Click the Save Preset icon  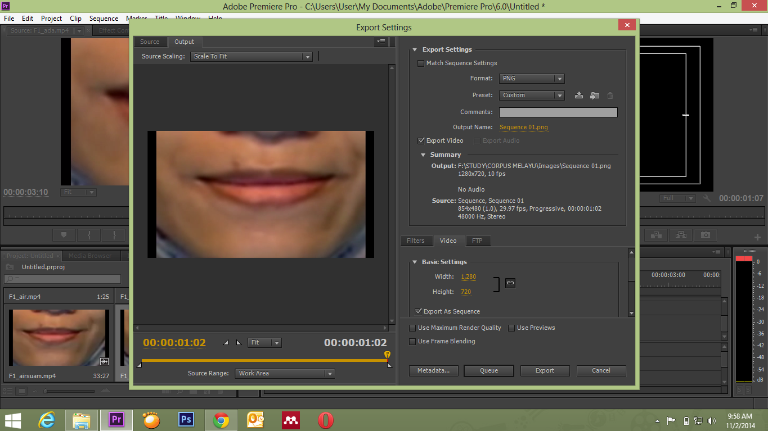(578, 96)
